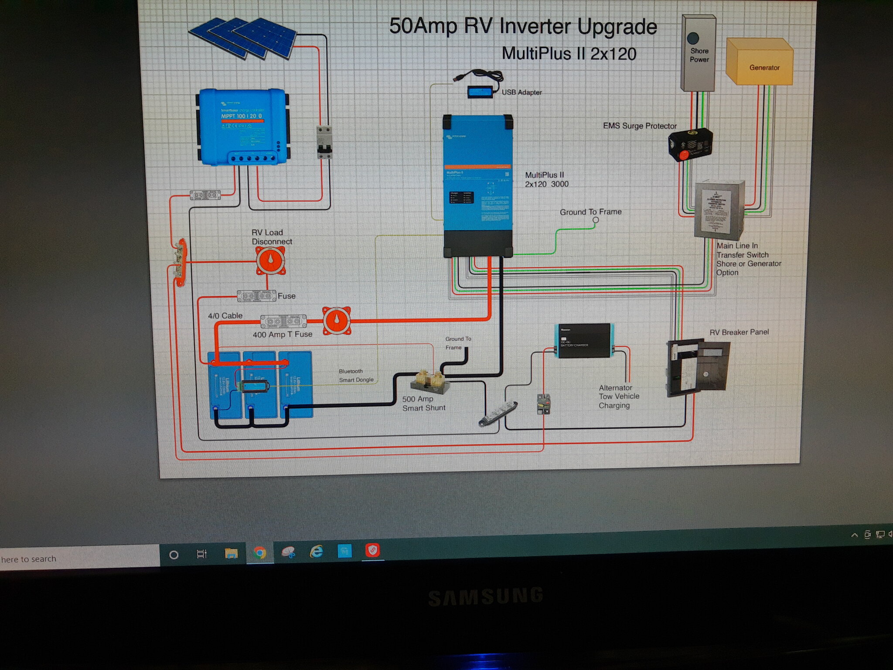Open the snipping tool taskbar icon
This screenshot has height=670, width=893.
[x=288, y=553]
